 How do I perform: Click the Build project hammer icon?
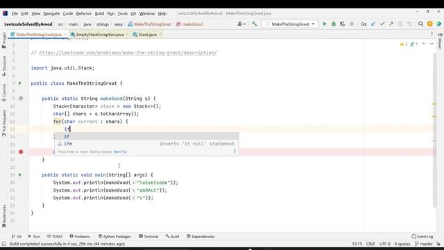[x=255, y=24]
